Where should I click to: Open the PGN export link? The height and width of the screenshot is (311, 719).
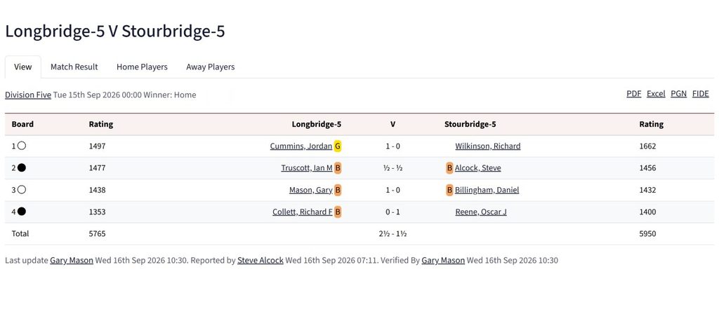[679, 94]
